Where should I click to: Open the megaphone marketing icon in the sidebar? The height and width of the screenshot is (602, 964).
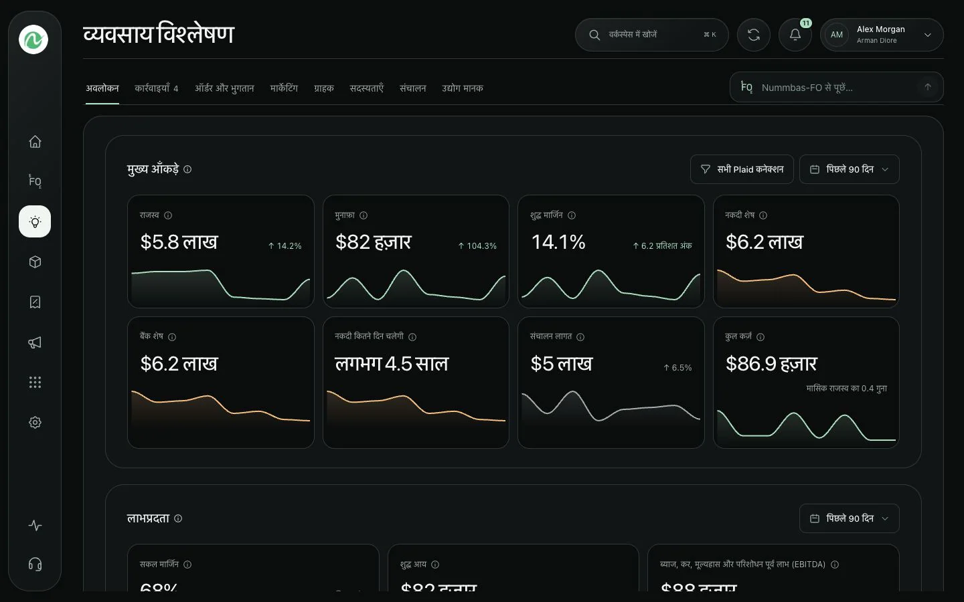[x=35, y=342]
